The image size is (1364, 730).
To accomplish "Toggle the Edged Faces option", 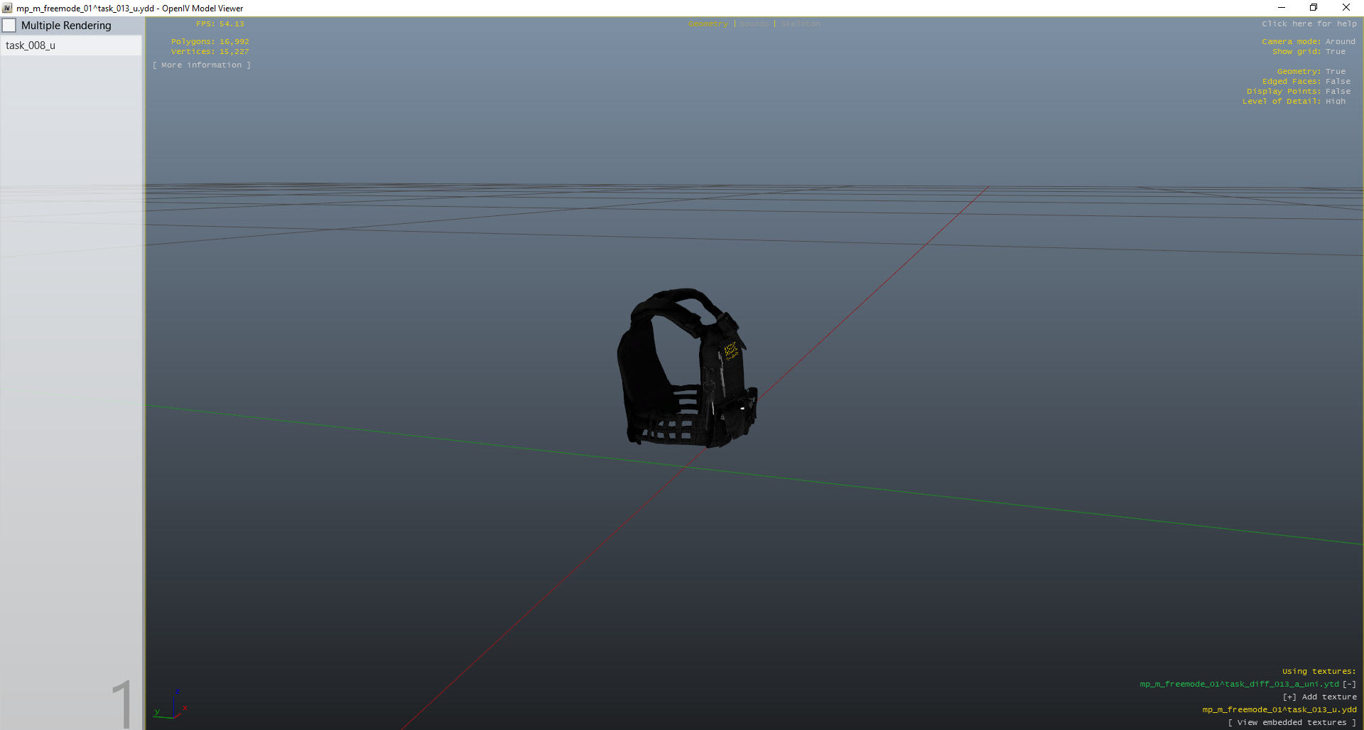I will (1338, 82).
